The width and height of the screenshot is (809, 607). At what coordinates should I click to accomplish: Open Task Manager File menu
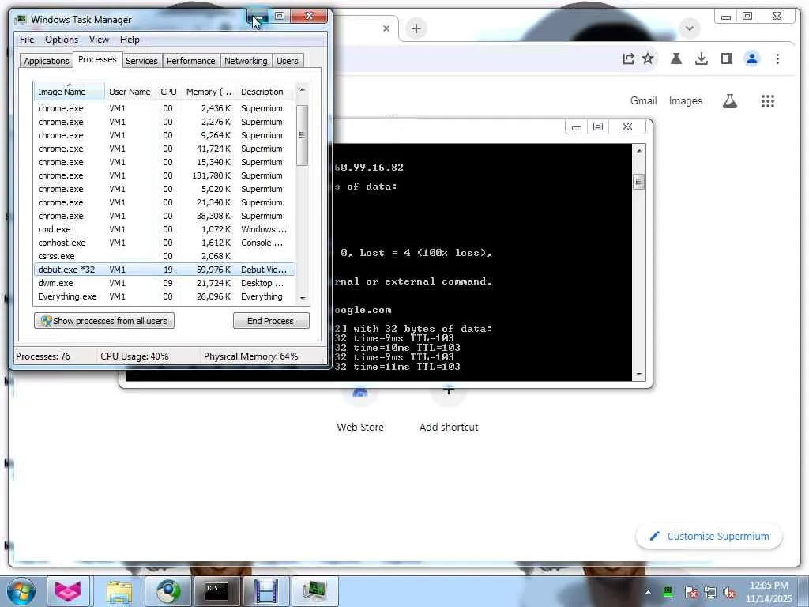click(27, 40)
